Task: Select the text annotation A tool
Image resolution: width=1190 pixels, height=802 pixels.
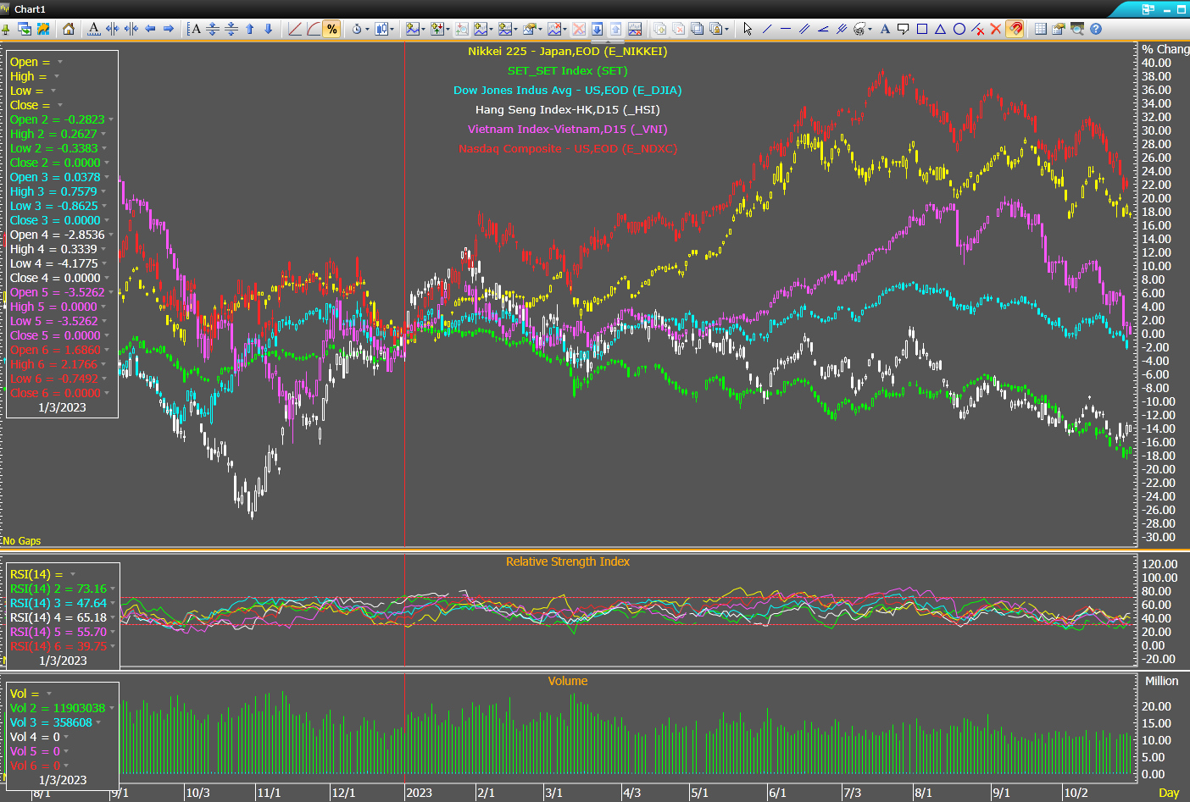Action: click(885, 29)
